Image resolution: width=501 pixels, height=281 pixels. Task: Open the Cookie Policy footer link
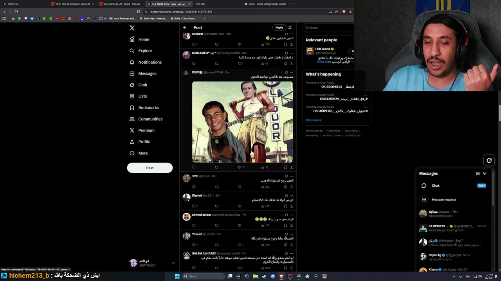tap(351, 131)
